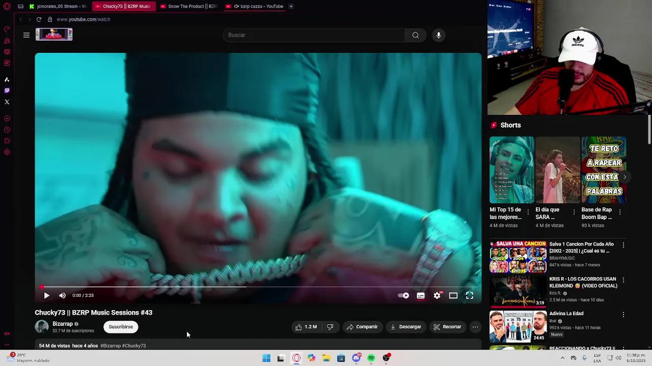Open the Twitch sidebar panel
Viewport: 652px width, 366px height.
(x=7, y=90)
